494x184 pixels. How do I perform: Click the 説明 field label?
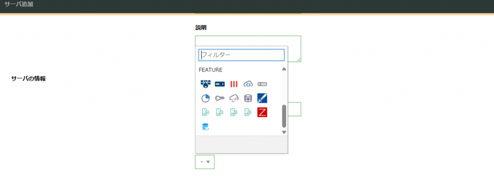tap(201, 28)
